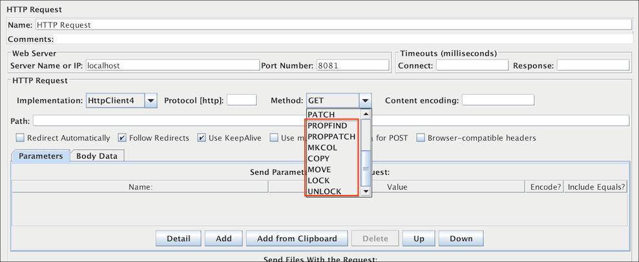Enable the Redirect Automatically checkbox
Screen dimensions: 639x262
click(x=20, y=138)
